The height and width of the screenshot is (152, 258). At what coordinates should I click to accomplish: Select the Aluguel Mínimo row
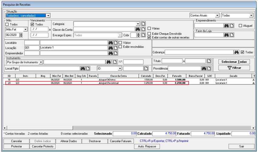click(x=129, y=80)
